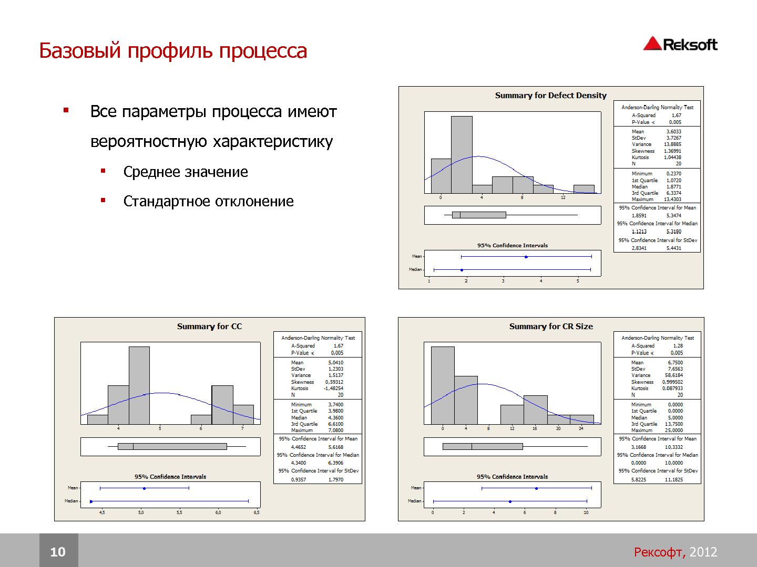Click the 'Summary for CR Size' chart title
This screenshot has width=757, height=567.
[551, 327]
